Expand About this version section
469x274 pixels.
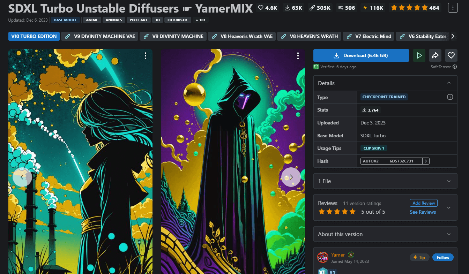(449, 234)
